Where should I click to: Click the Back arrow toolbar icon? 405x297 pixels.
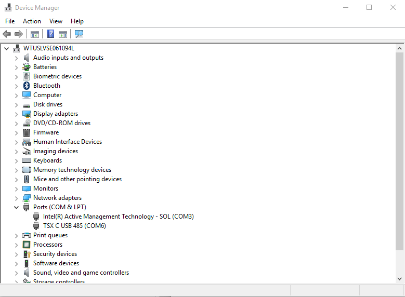coord(7,34)
